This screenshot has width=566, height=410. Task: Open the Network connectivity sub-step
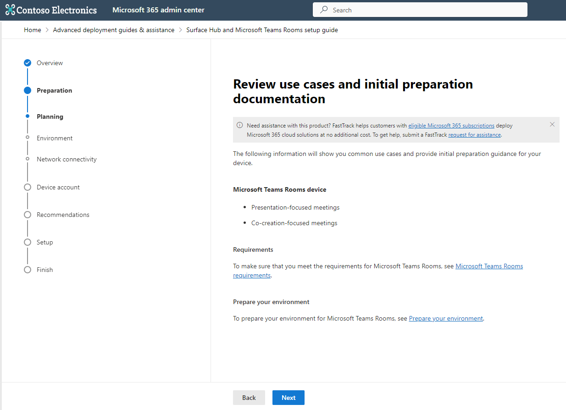67,159
